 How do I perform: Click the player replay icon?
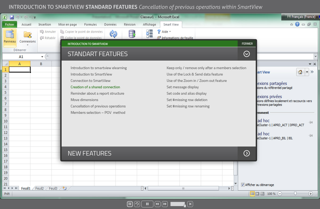click(137, 204)
